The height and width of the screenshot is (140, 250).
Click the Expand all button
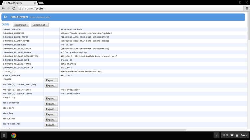pos(21,25)
